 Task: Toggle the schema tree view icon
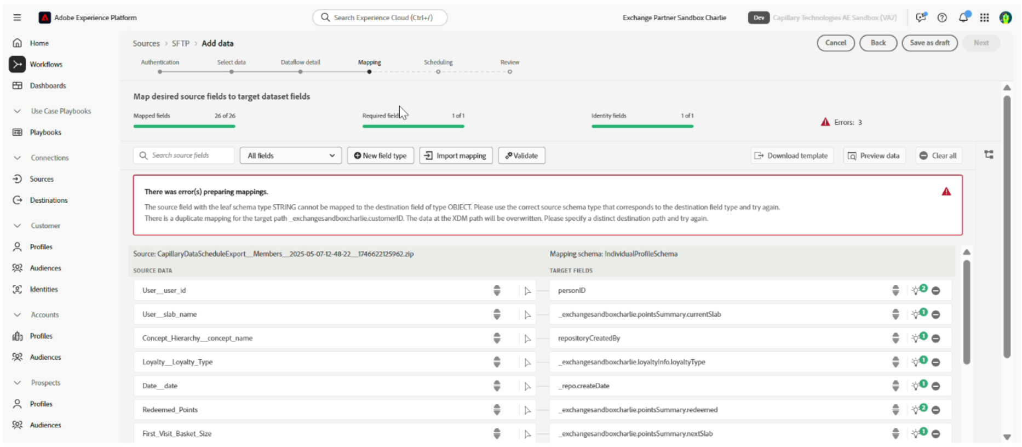[989, 154]
